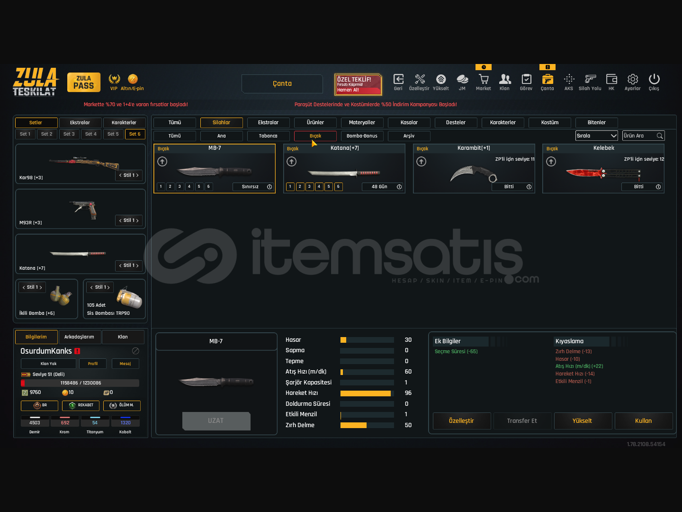The image size is (682, 512).
Task: Click the clock icon beside Sınırsız
Action: pos(269,187)
